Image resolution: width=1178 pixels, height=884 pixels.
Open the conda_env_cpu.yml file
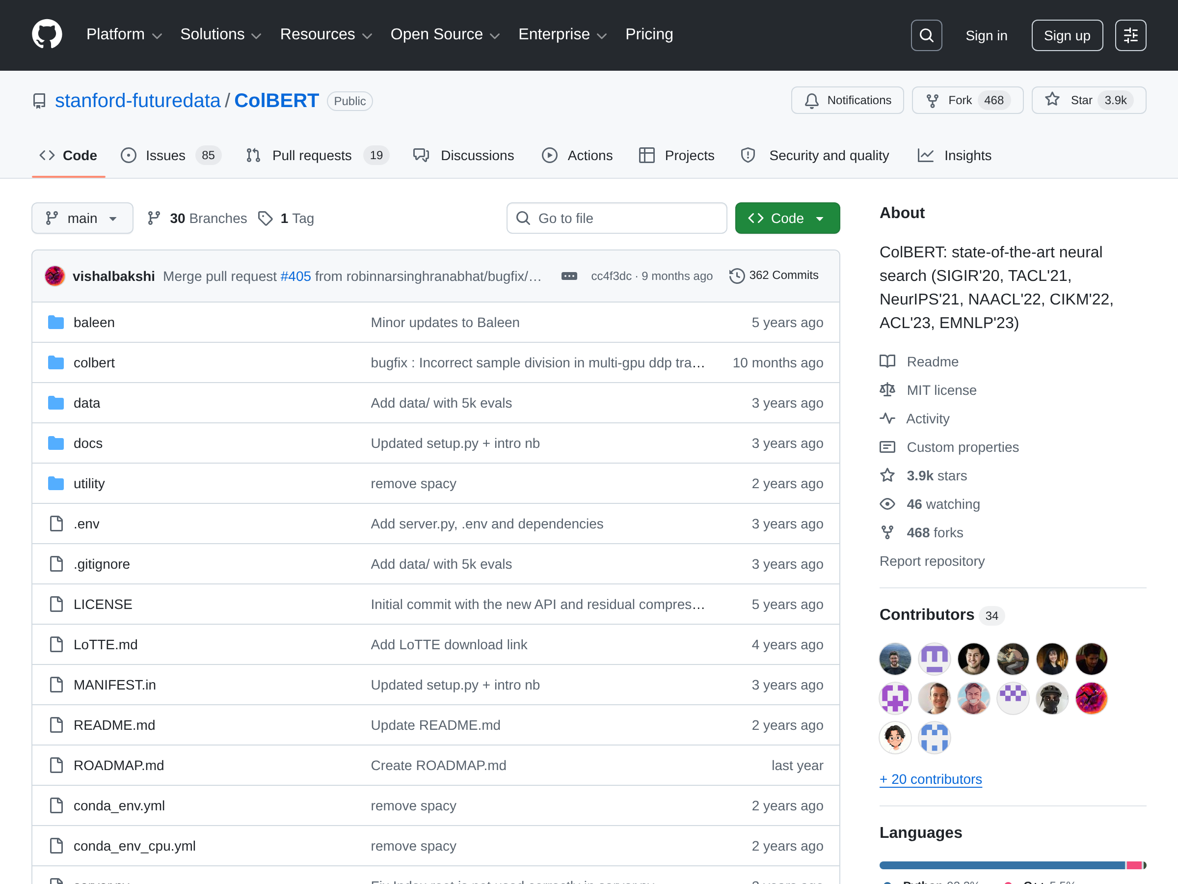pyautogui.click(x=134, y=846)
